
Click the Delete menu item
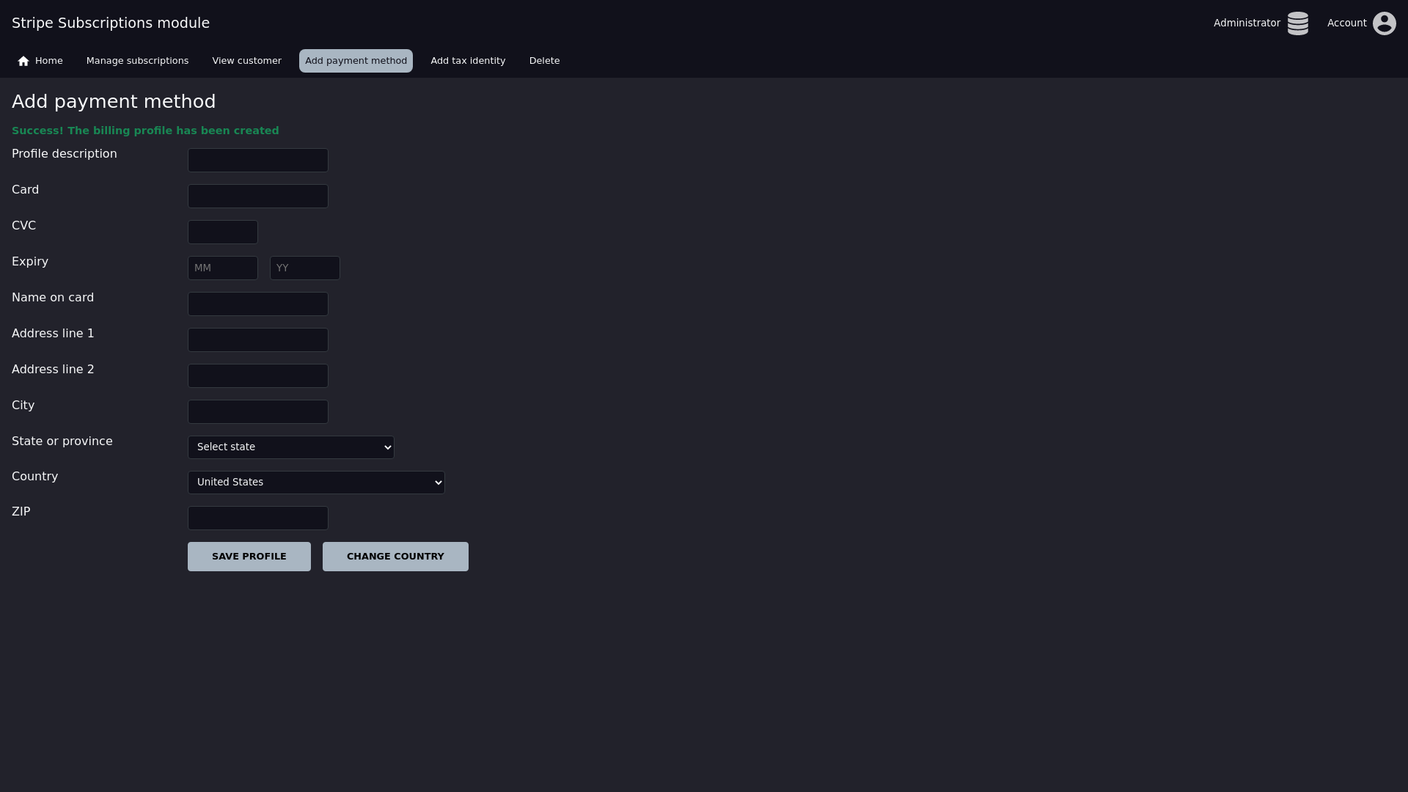pyautogui.click(x=544, y=61)
